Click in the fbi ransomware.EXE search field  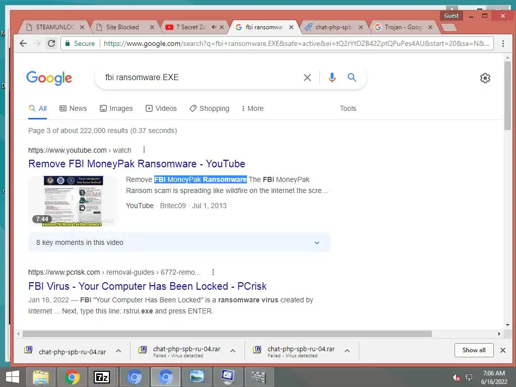198,78
